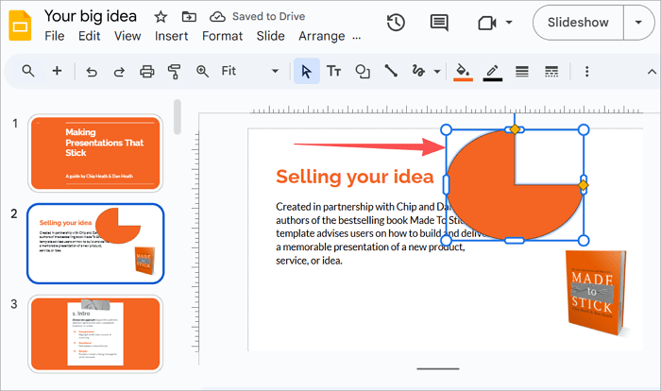Expand the video meeting dropdown arrow
Viewport: 661px width, 391px height.
[x=509, y=23]
